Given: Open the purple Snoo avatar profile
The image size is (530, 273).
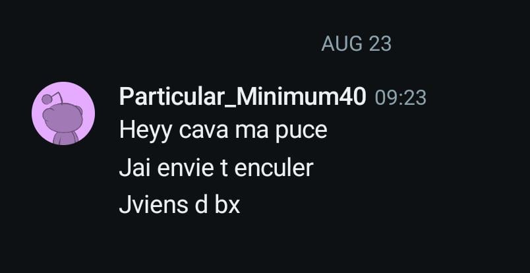Looking at the screenshot, I should point(63,113).
